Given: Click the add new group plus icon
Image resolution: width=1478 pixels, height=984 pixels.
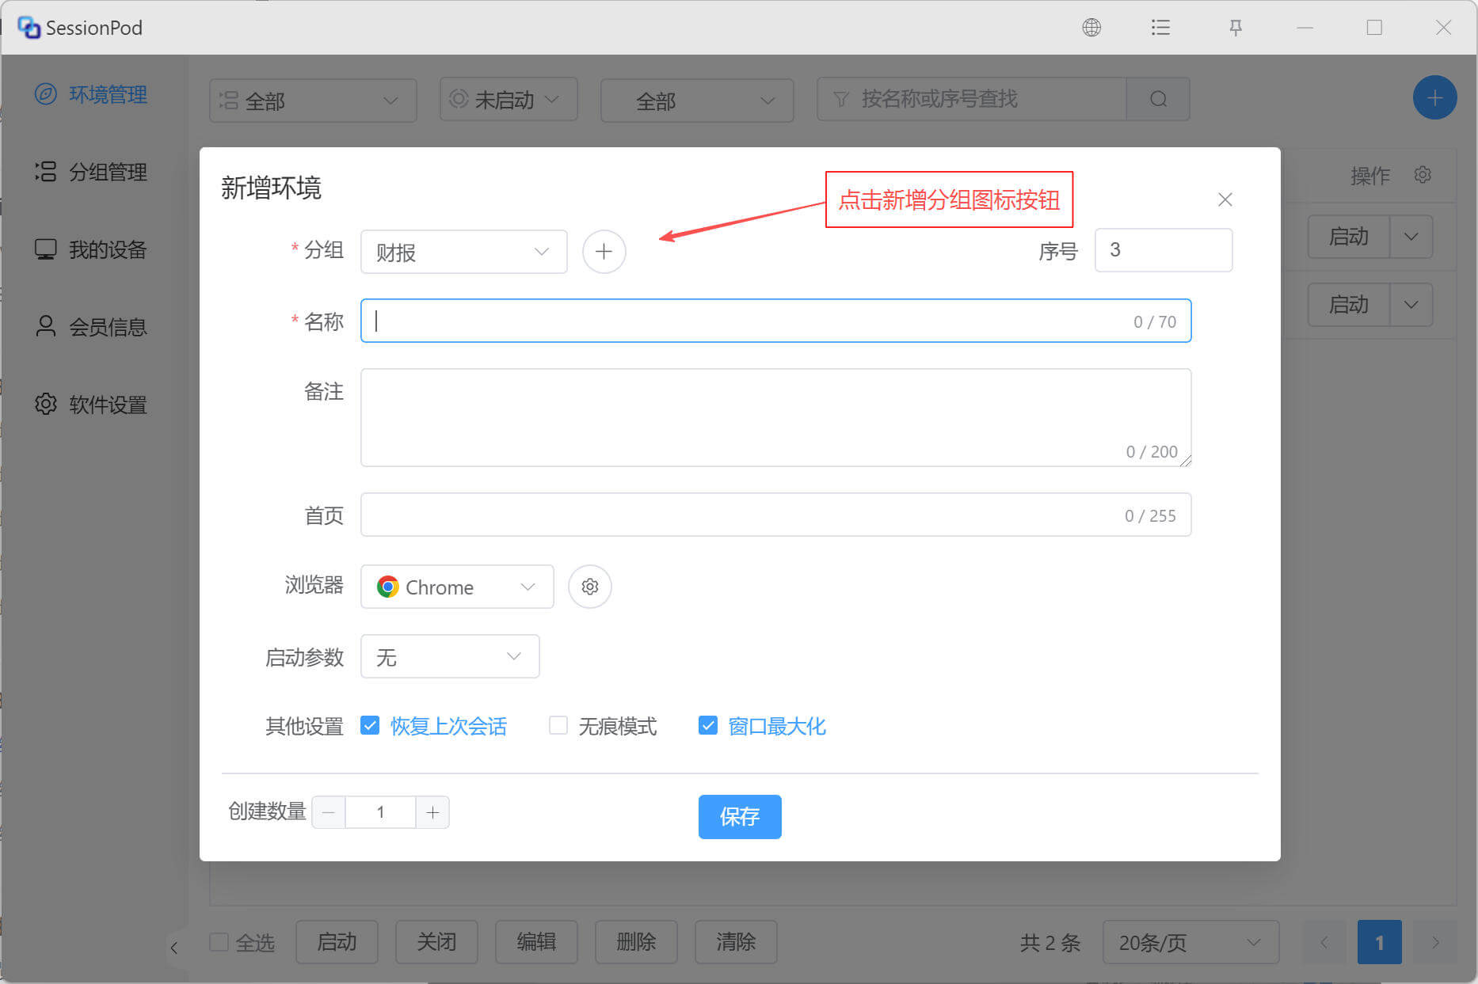Looking at the screenshot, I should pyautogui.click(x=604, y=252).
